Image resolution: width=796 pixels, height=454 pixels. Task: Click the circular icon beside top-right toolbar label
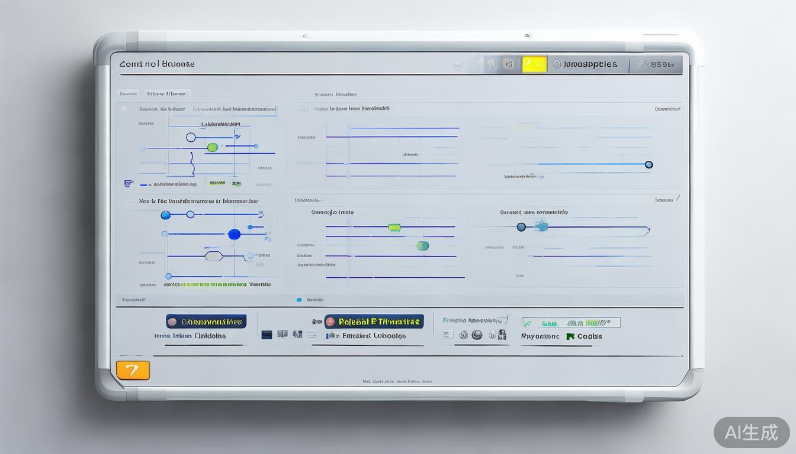(556, 64)
